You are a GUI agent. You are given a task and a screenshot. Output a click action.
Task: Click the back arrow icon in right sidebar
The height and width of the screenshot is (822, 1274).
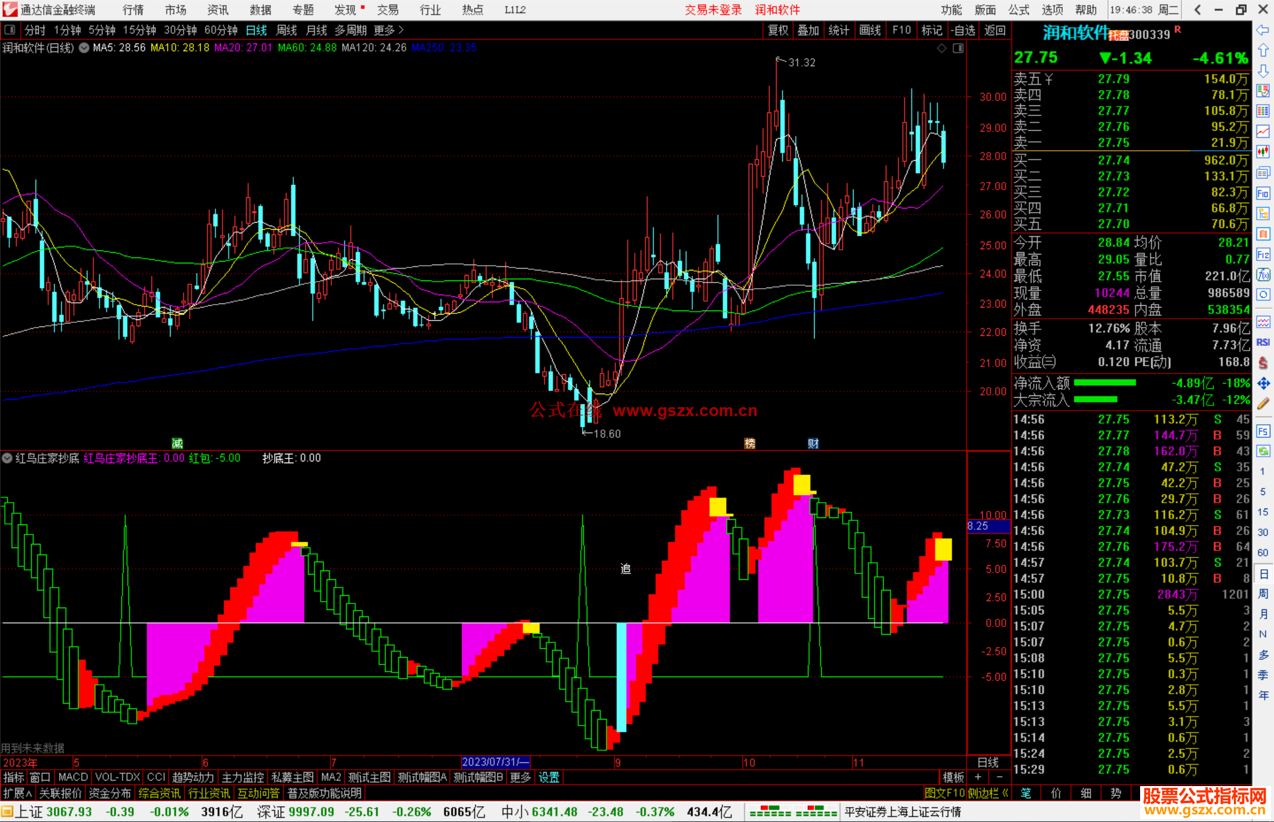(x=1263, y=30)
